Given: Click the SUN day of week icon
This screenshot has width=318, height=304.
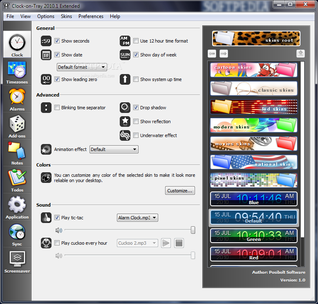Looking at the screenshot, I should (125, 55).
